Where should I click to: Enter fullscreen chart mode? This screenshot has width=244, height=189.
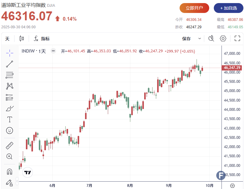click(237, 38)
